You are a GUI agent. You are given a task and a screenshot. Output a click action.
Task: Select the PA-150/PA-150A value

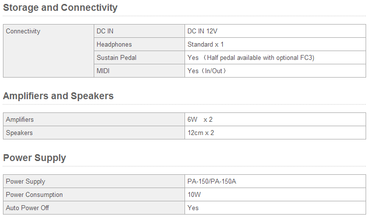[x=212, y=182]
